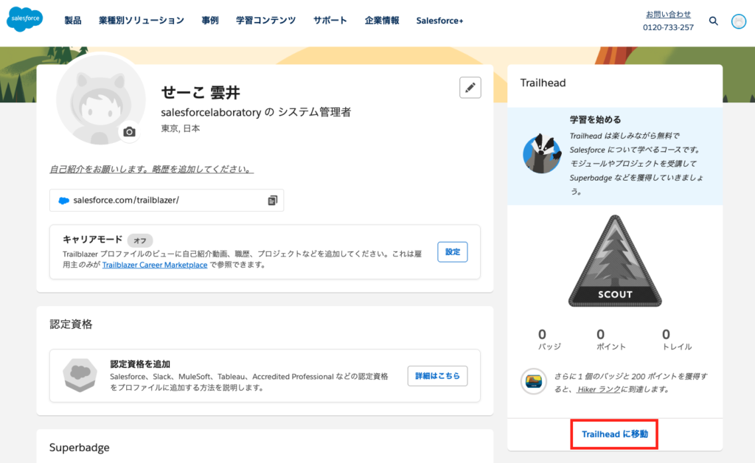Viewport: 755px width, 463px height.
Task: Open the サポート menu
Action: pos(330,20)
